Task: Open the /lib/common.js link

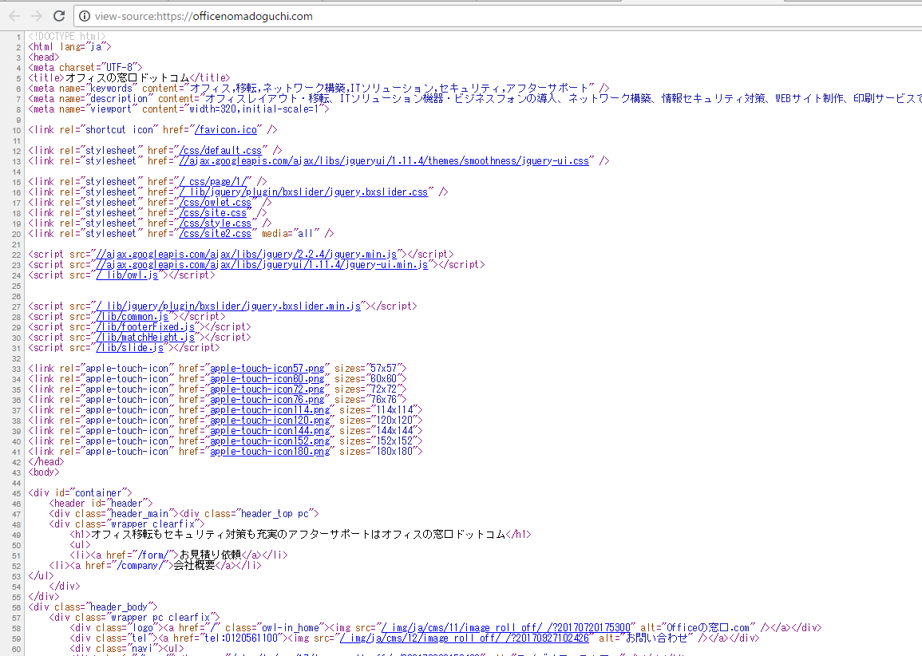Action: [x=133, y=317]
